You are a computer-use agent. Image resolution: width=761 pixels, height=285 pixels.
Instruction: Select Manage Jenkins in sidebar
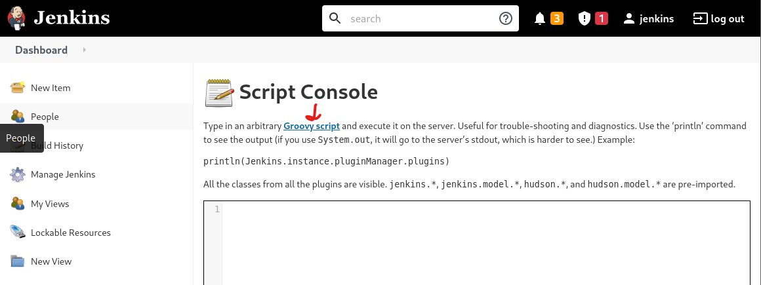(63, 174)
